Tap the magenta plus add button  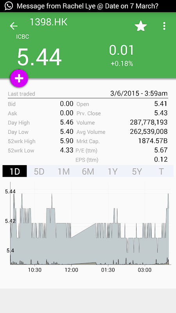19,79
